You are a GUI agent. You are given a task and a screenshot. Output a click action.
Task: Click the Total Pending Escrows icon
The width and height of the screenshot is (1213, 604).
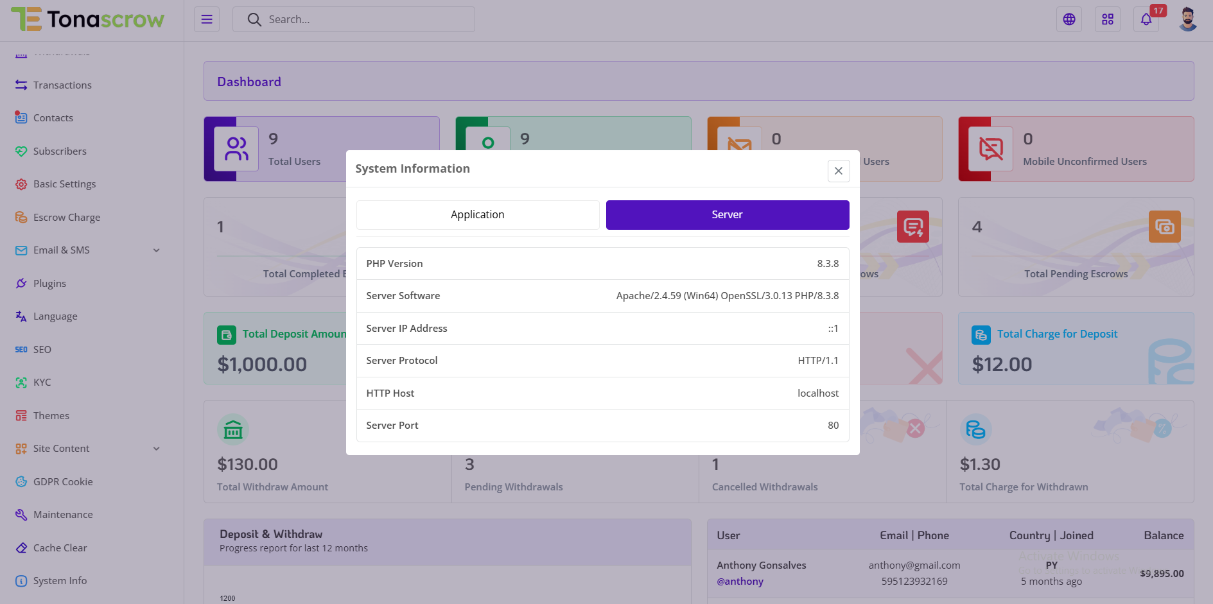1164,227
